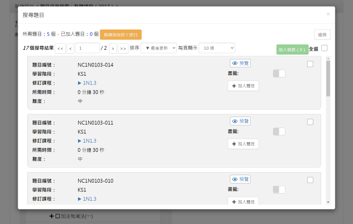This screenshot has width=353, height=224.
Task: Preview question NC1N0103-014 with eye button
Action: [240, 63]
